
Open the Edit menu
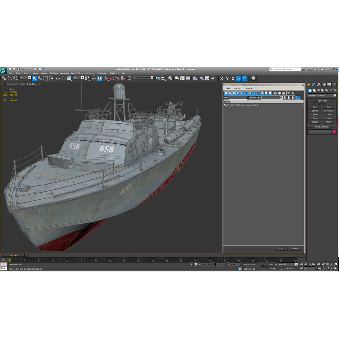click(11, 73)
